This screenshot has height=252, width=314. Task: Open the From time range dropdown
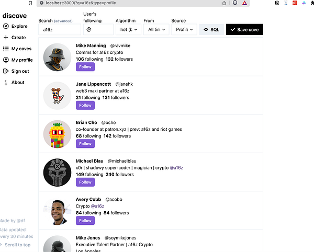coord(156,30)
